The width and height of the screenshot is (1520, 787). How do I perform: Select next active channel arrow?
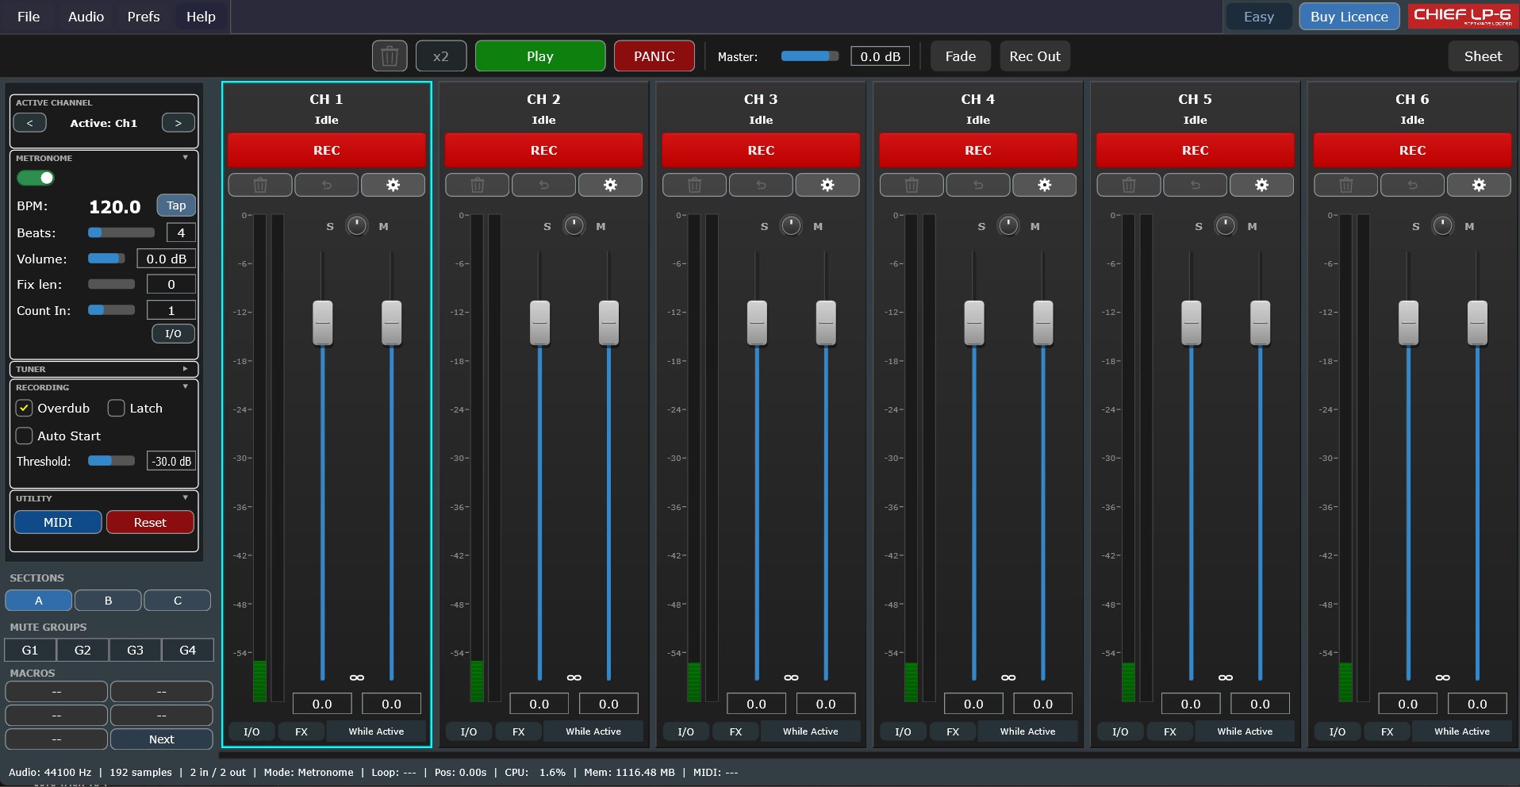(x=178, y=123)
